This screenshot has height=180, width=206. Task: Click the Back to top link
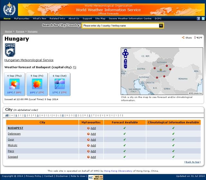(x=192, y=162)
